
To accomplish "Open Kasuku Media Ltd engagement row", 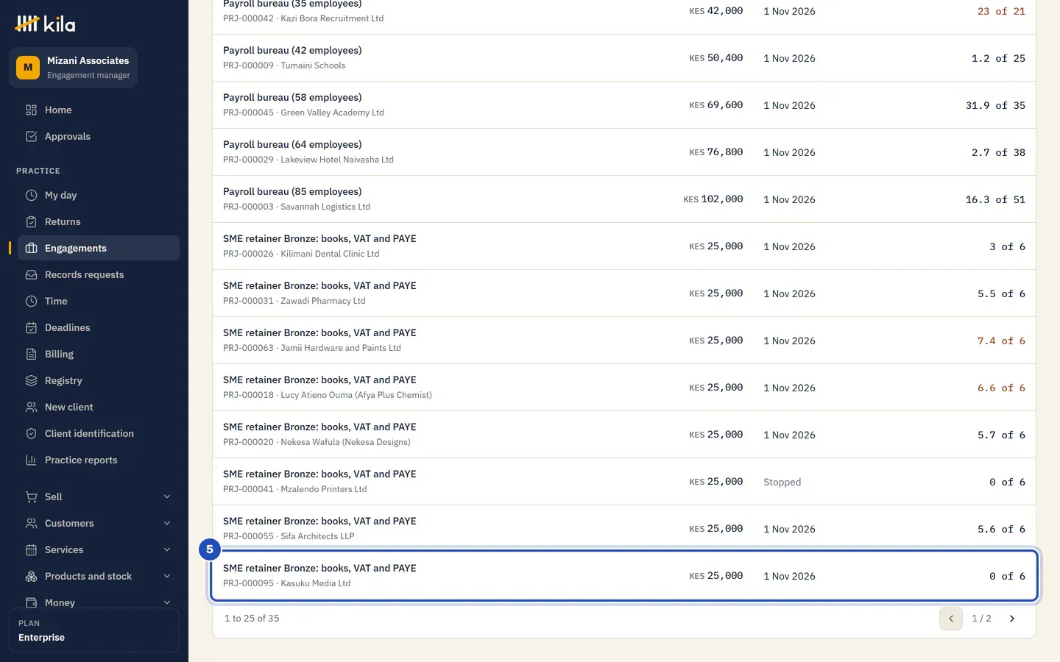I will point(624,576).
